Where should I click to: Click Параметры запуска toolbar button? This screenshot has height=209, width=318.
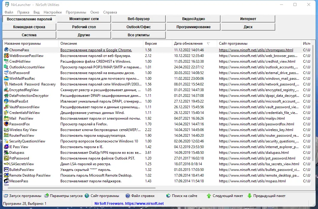tap(63, 196)
